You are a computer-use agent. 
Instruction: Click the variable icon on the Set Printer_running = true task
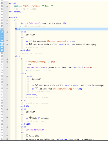[30, 41]
